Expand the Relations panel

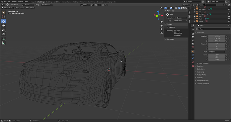click(x=200, y=66)
